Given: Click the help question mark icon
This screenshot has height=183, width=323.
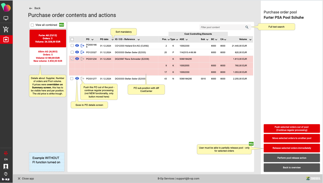Looking at the screenshot, I should (x=6, y=174).
